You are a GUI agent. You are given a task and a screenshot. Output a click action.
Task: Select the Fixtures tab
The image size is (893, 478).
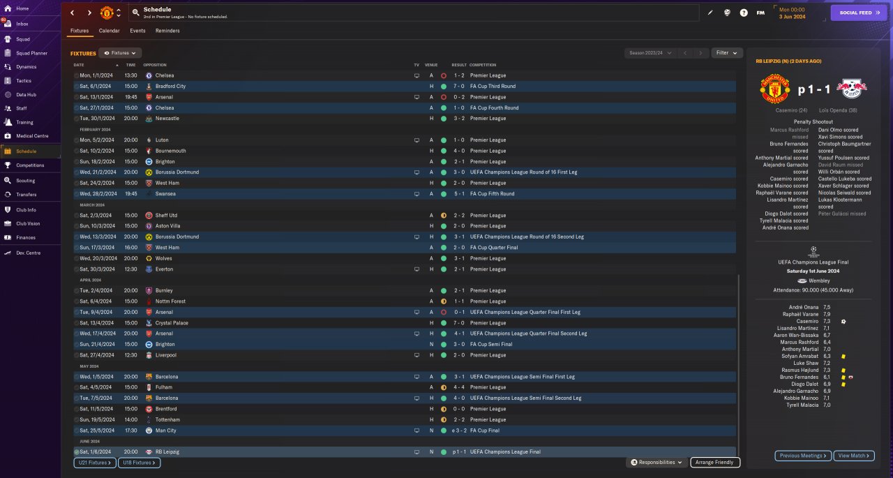click(80, 31)
